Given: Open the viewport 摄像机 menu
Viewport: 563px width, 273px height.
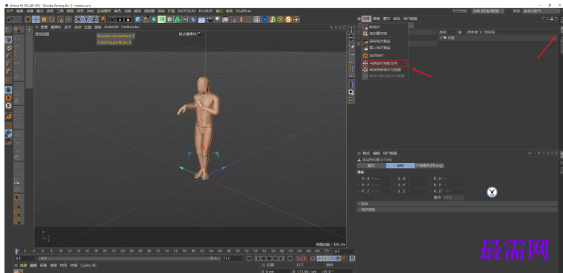Looking at the screenshot, I should point(55,27).
